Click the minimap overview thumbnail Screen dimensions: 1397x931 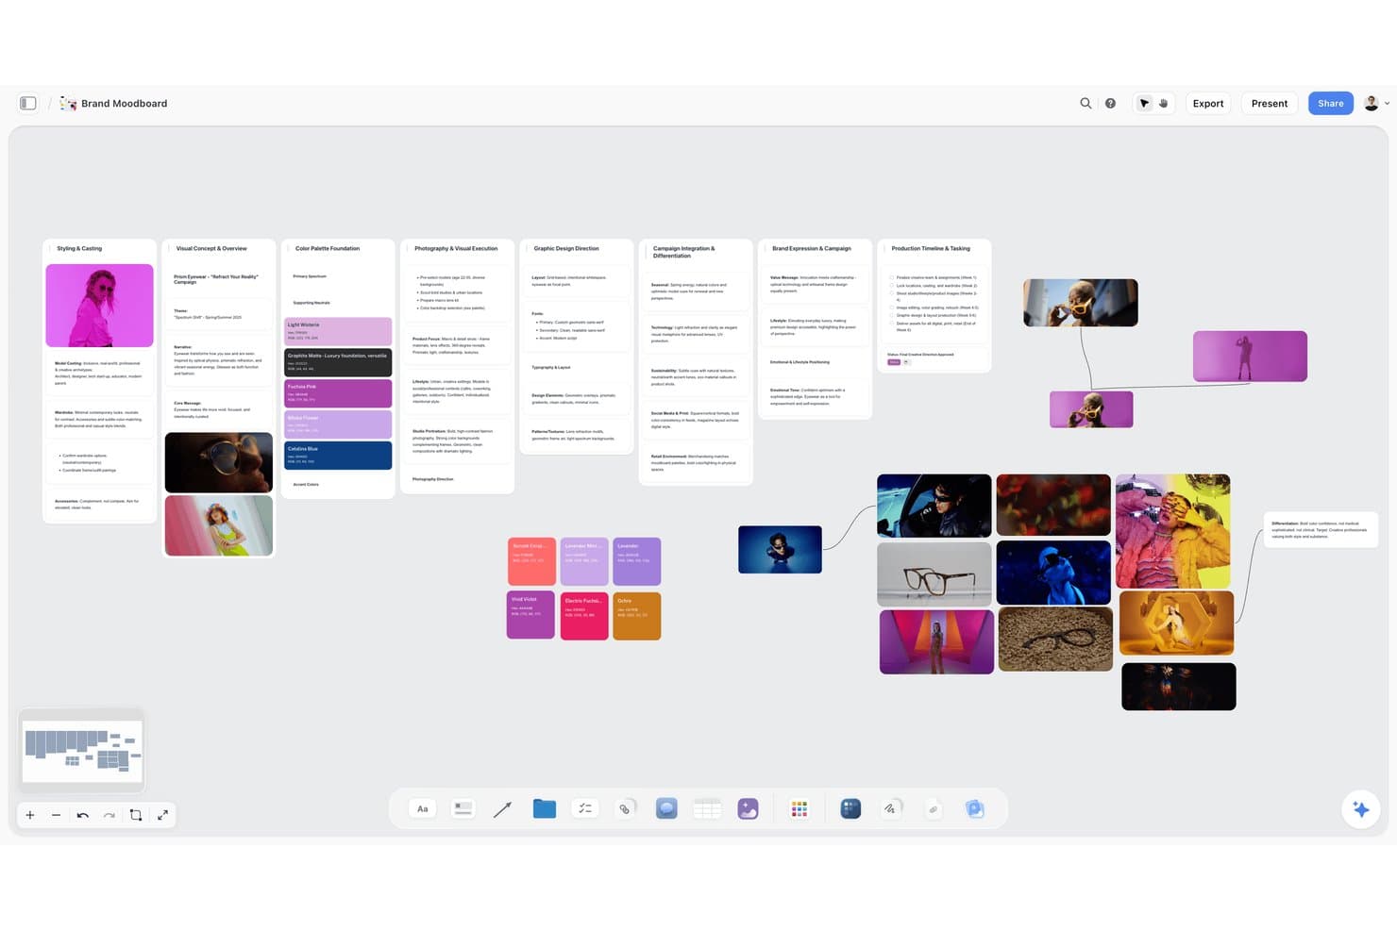(82, 751)
